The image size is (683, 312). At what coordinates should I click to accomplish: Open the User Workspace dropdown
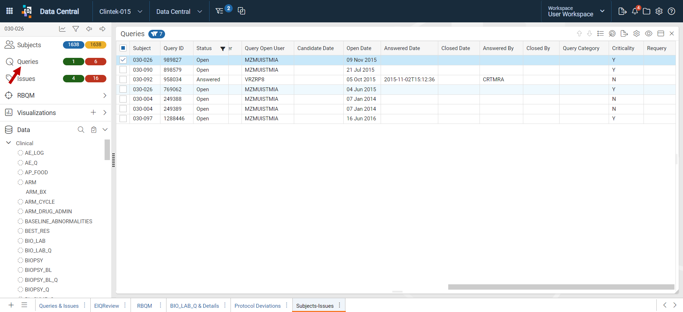tap(576, 11)
